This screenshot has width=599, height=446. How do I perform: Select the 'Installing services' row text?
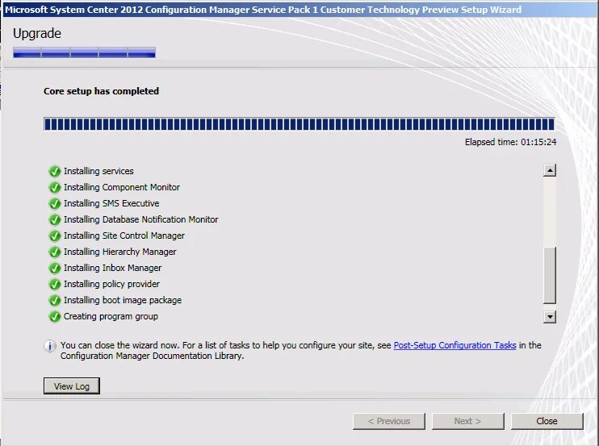98,171
